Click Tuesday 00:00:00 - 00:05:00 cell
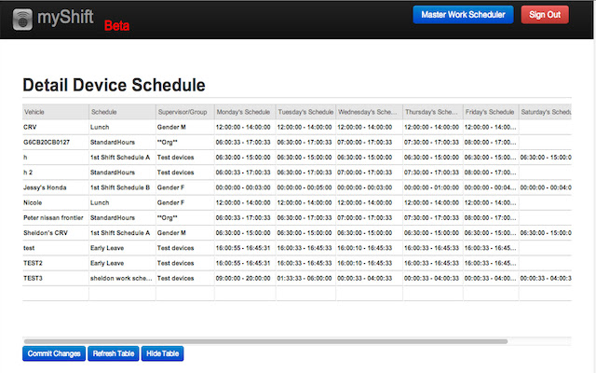Viewport: 596px width, 373px height. (305, 187)
